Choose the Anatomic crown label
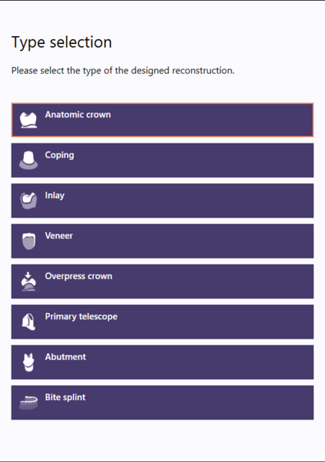The height and width of the screenshot is (462, 325). point(78,115)
